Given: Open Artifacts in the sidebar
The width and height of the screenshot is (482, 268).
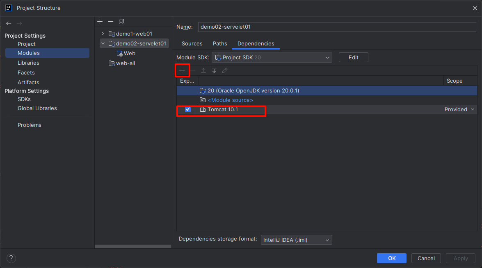Looking at the screenshot, I should (x=28, y=83).
